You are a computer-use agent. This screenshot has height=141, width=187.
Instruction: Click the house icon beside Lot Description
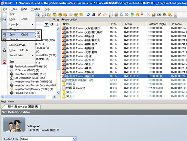11,78
